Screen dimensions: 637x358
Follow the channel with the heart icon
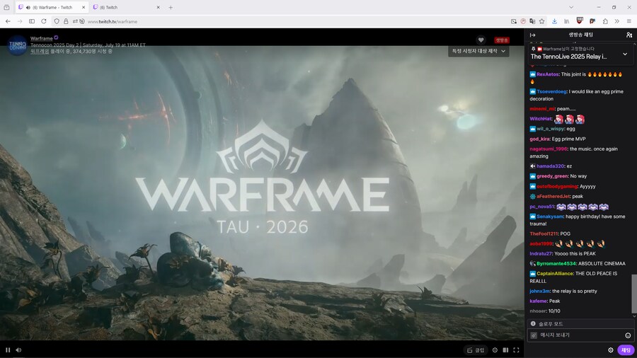coord(481,40)
